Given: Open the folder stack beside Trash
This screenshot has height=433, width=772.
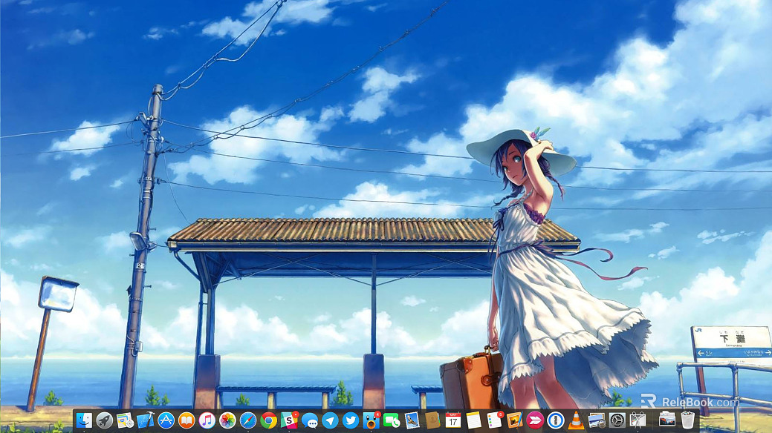Looking at the screenshot, I should pos(667,420).
